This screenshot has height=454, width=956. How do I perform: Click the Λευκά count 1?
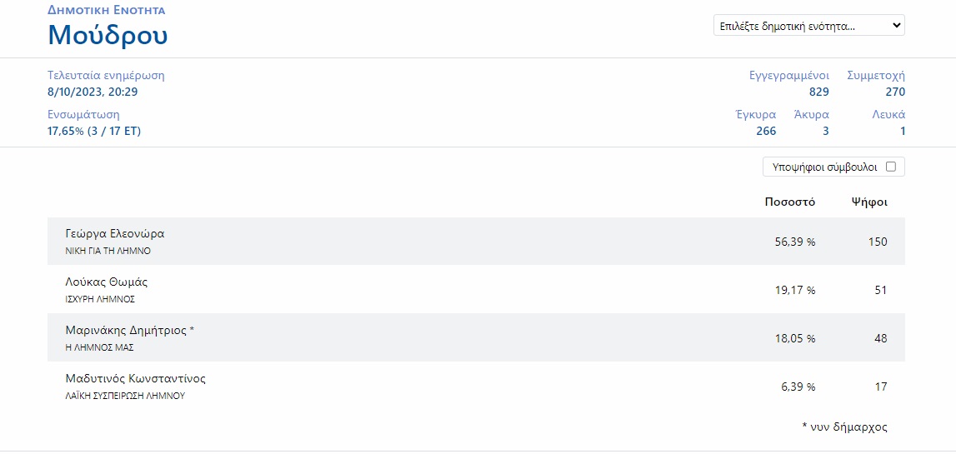tap(902, 131)
